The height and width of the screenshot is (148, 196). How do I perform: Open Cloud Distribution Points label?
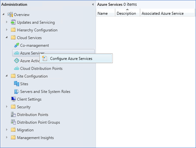coord(41,69)
